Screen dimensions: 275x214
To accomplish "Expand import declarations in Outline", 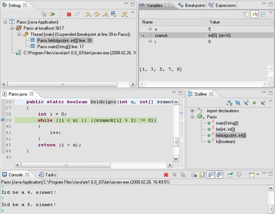I will point(192,111).
